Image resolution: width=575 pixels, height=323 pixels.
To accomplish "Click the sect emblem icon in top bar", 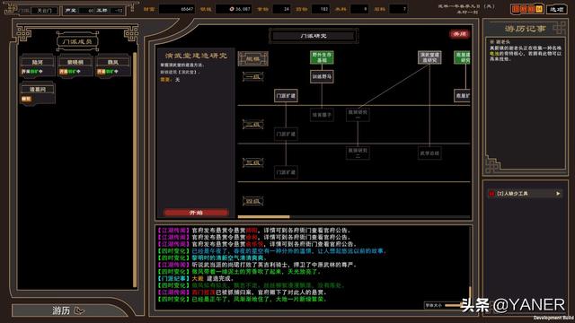I will [11, 8].
